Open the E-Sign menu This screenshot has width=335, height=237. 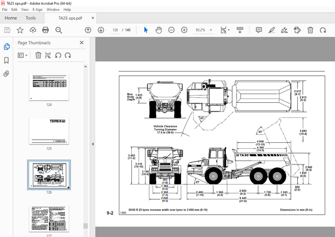coord(37,10)
